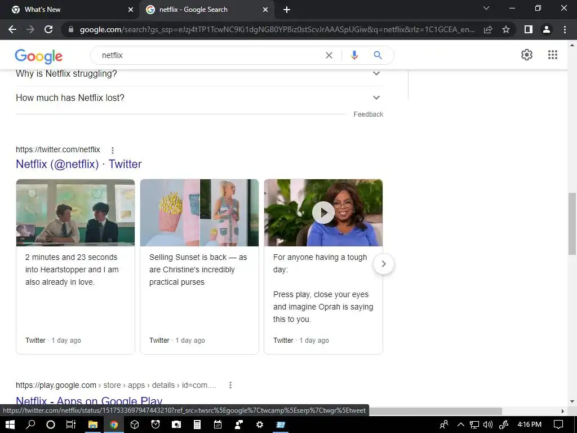View site information via padlock icon

pos(71,29)
